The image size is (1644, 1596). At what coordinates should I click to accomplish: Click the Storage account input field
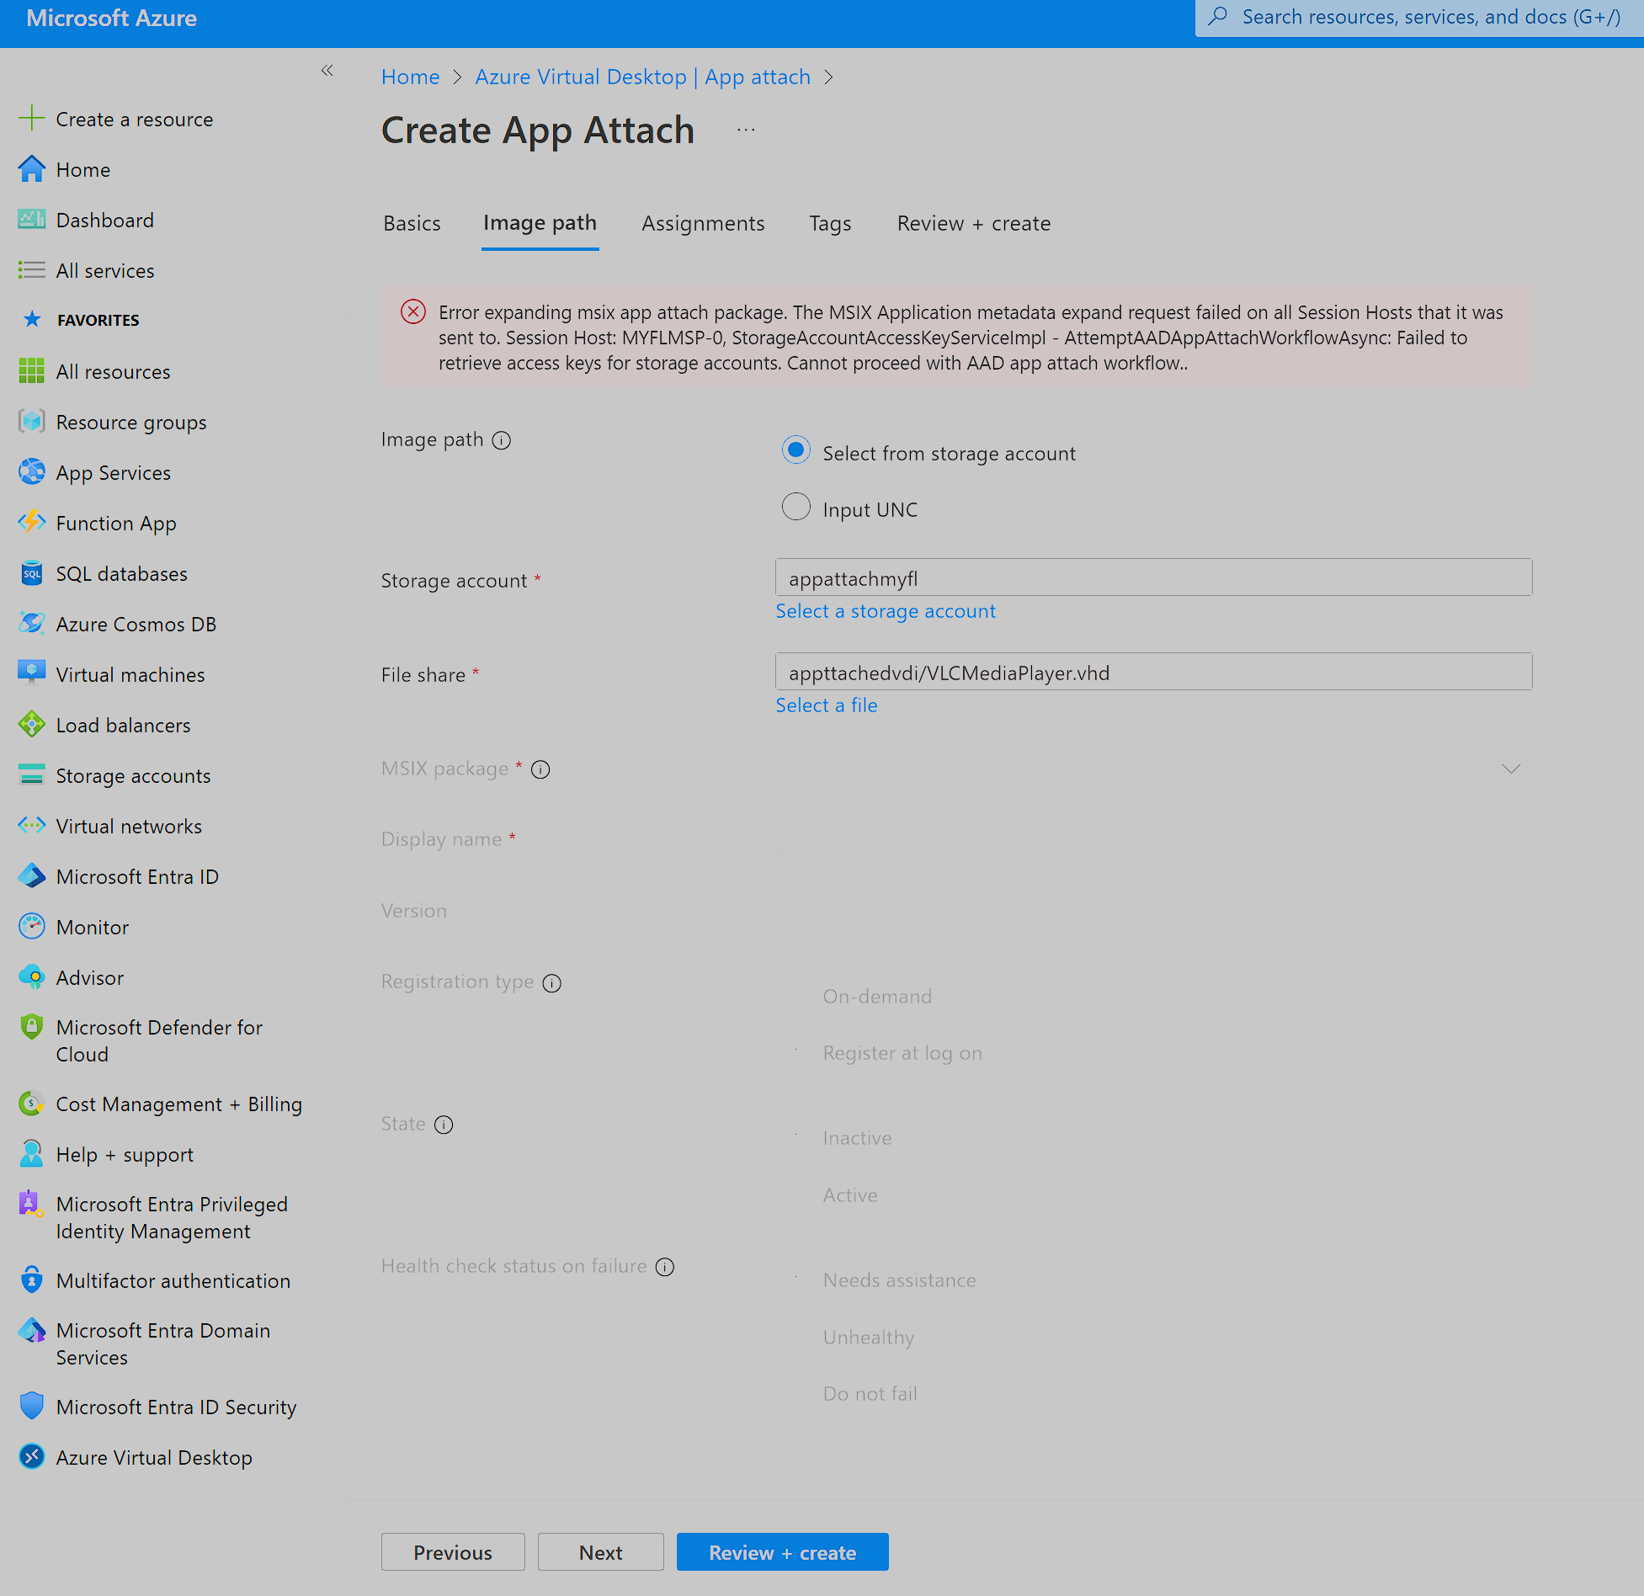1153,578
